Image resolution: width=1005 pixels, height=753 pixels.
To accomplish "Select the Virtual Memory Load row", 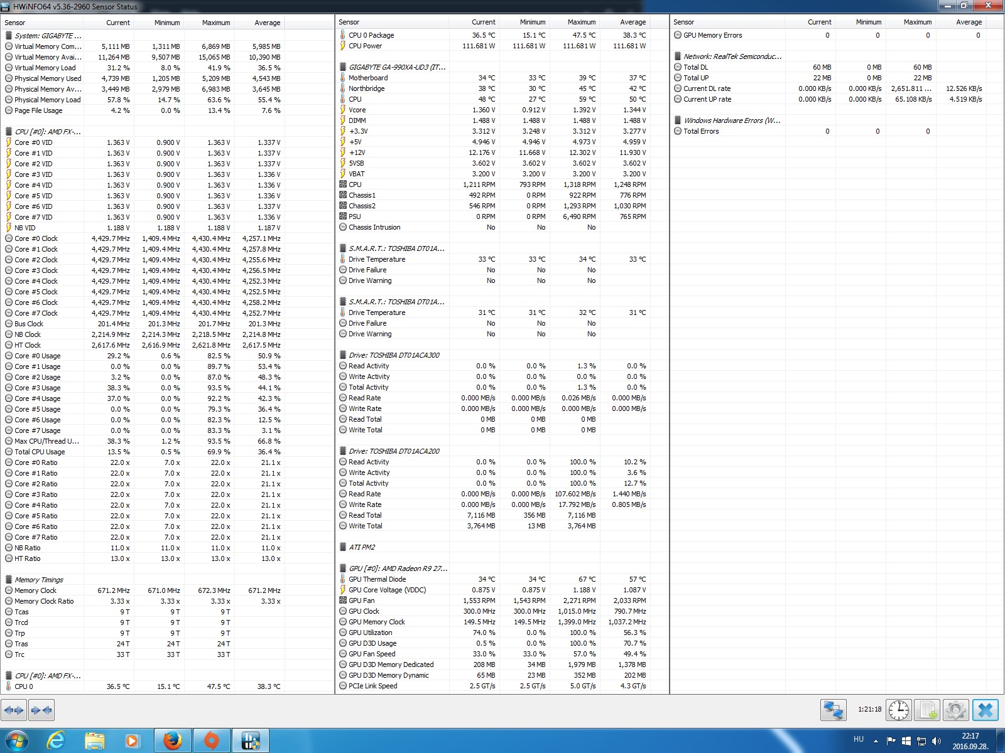I will tap(167, 68).
